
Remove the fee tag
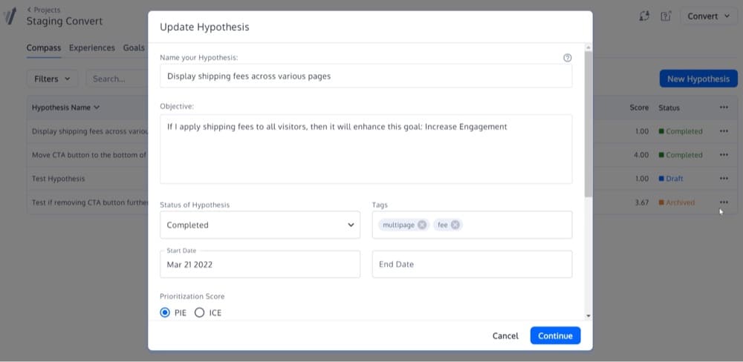[455, 225]
